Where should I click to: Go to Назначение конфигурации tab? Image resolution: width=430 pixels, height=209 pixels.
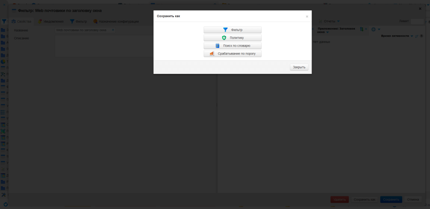pos(116,21)
